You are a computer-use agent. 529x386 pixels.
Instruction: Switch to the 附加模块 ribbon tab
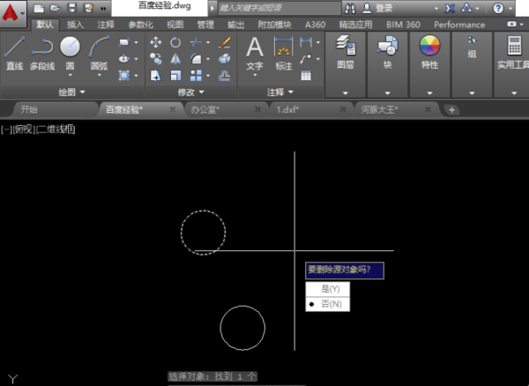(x=274, y=25)
